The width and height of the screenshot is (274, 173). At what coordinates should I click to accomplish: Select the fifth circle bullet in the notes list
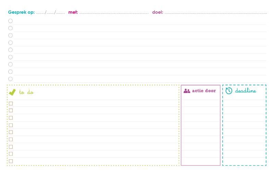tap(11, 50)
